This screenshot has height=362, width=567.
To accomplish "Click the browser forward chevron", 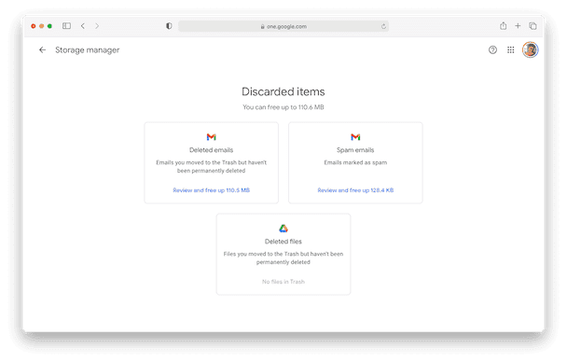I will click(97, 26).
